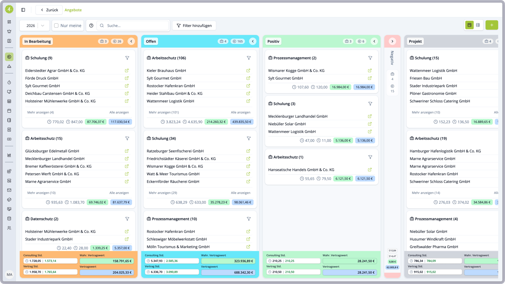Click the external link icon next to Kieler Brauhaus GmbH
505x284 pixels.
click(248, 70)
